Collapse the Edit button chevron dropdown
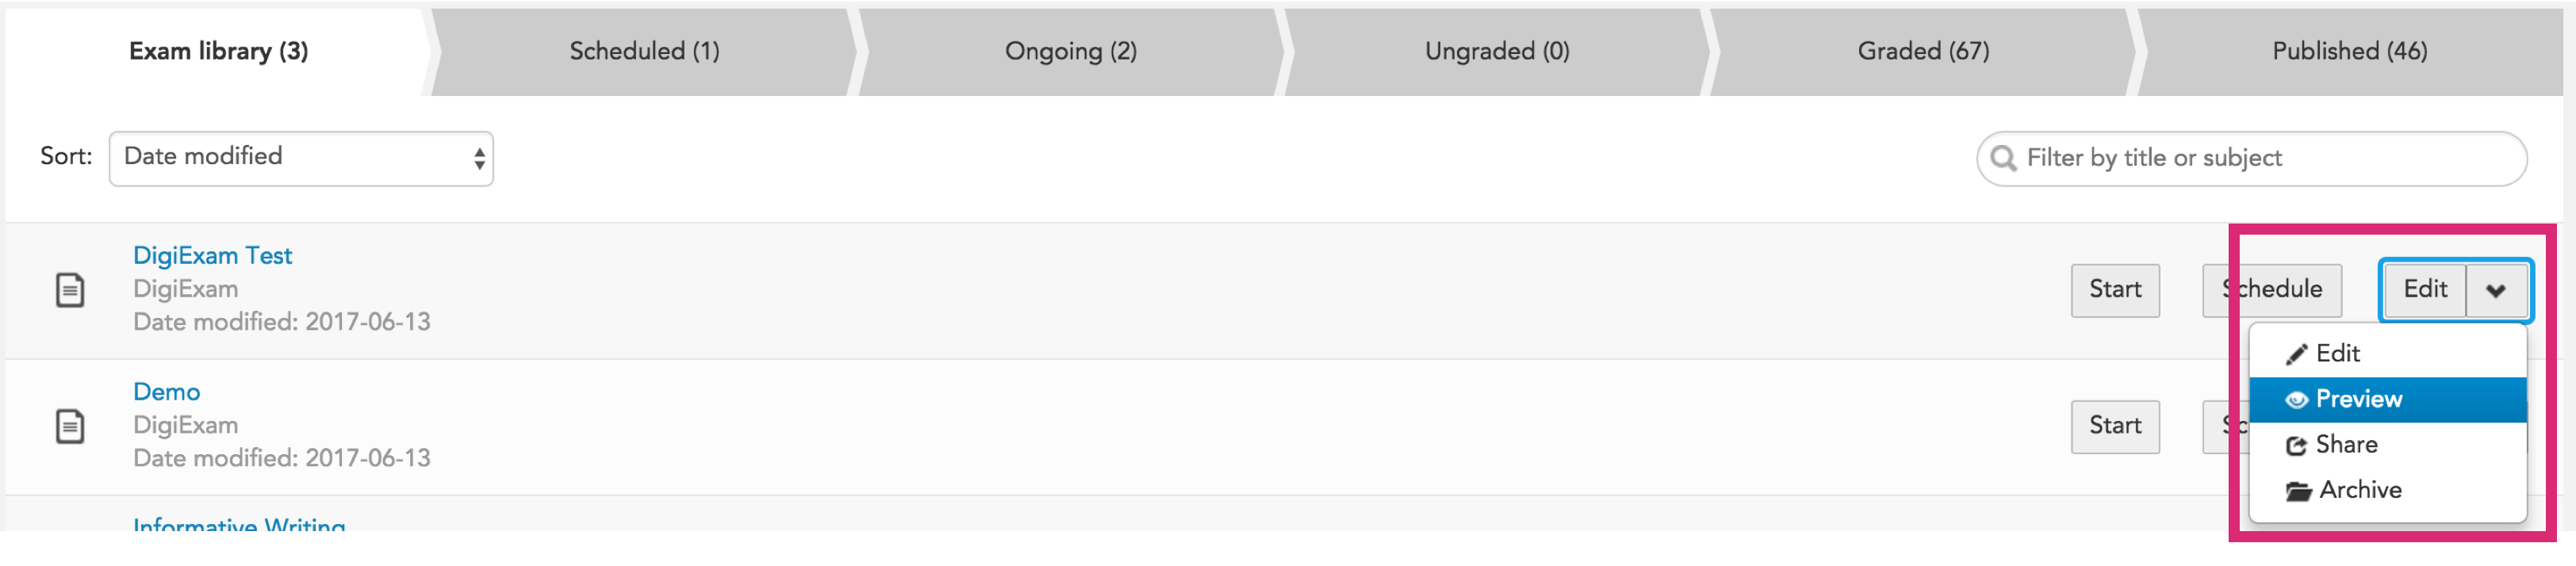The height and width of the screenshot is (566, 2576). pos(2496,290)
